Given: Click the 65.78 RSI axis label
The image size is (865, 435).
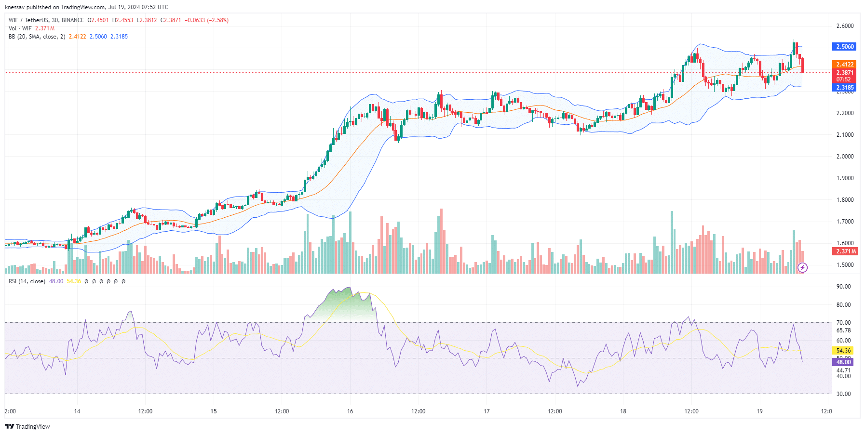Looking at the screenshot, I should pos(843,330).
